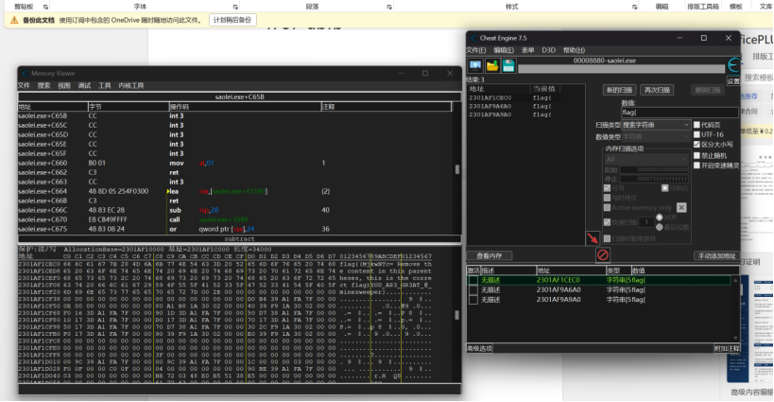Click dialog launcher icon of 样式 group
The height and width of the screenshot is (402, 774).
[x=634, y=7]
